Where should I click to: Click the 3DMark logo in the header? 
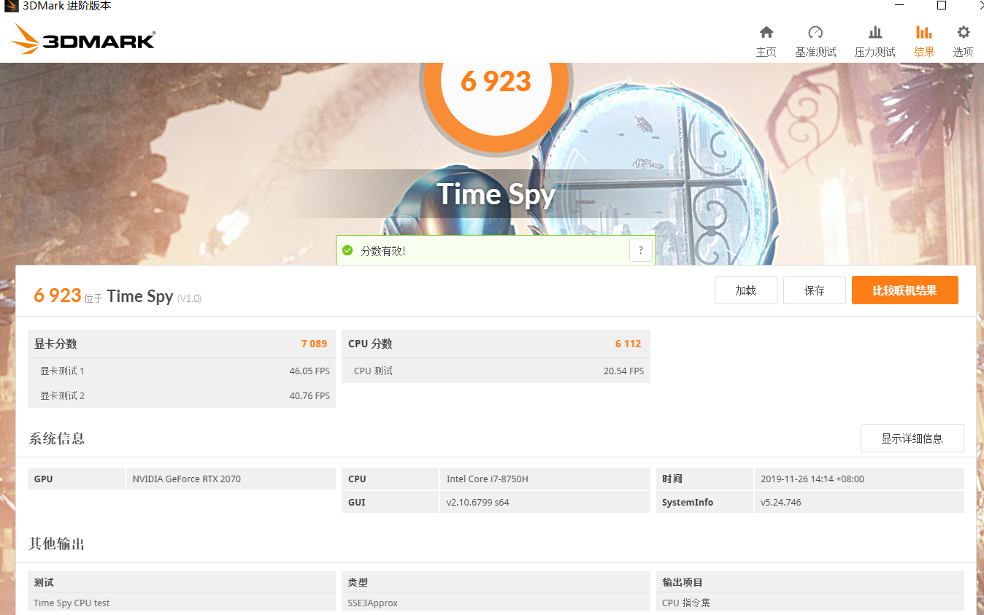[83, 39]
